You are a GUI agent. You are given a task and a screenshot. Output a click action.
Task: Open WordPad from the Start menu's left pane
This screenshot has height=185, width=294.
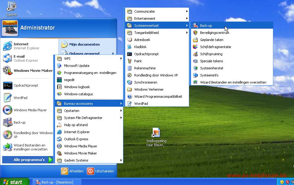[x=27, y=98]
